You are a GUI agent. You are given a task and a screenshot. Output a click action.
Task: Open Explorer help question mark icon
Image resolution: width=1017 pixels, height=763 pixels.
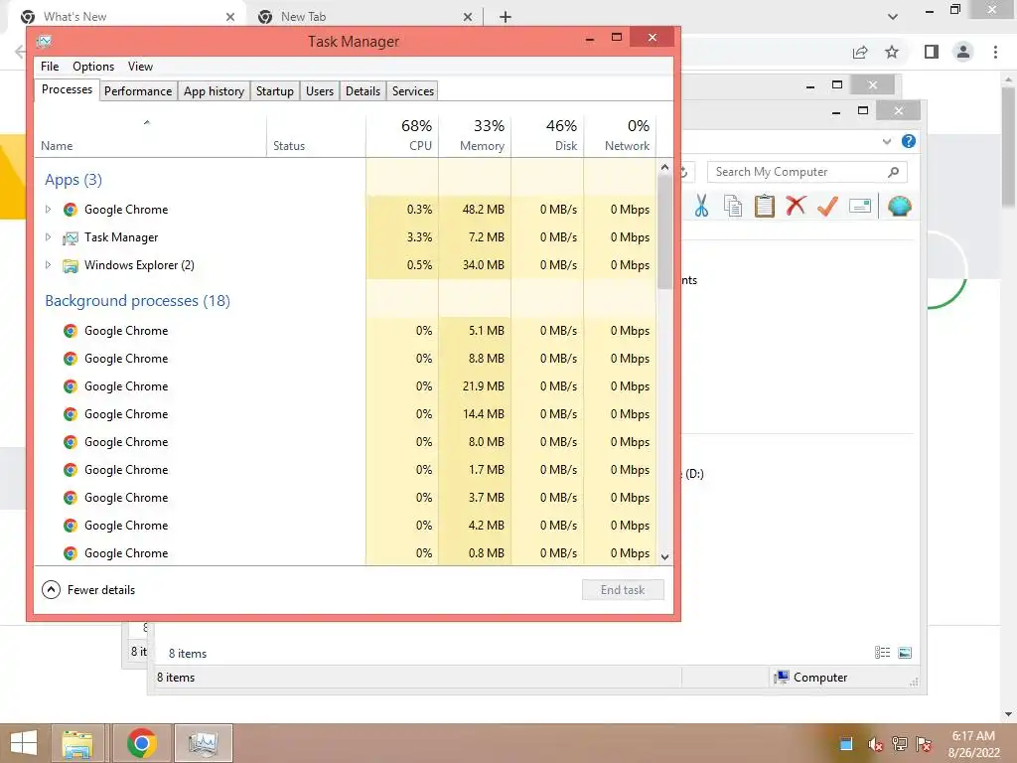[909, 141]
